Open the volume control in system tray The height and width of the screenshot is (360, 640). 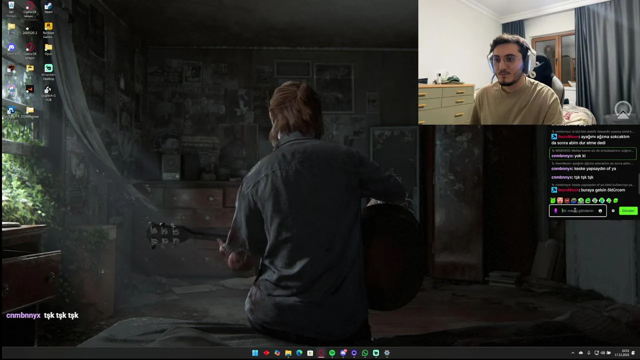tap(602, 353)
